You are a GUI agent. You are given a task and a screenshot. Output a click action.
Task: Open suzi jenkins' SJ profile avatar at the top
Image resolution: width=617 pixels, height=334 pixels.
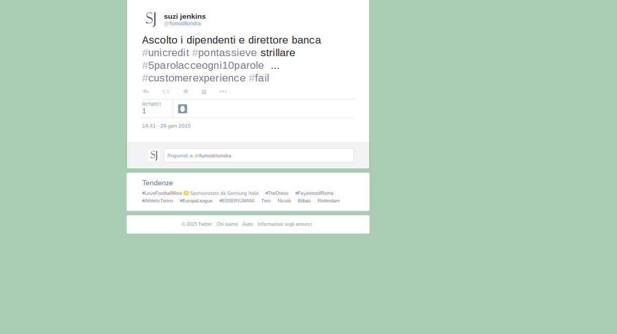pyautogui.click(x=151, y=19)
